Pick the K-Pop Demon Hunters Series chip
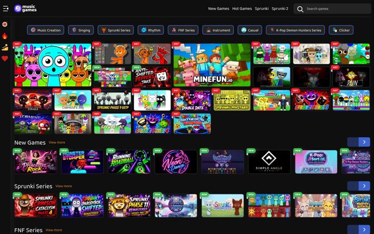 [x=295, y=30]
